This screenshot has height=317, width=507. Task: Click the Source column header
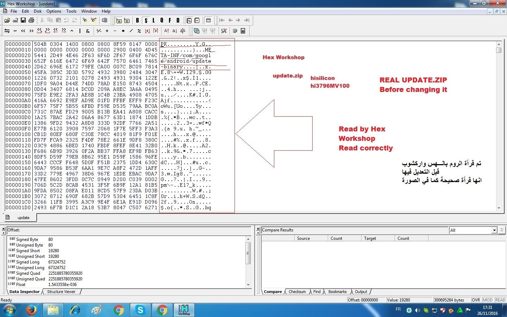tap(303, 238)
